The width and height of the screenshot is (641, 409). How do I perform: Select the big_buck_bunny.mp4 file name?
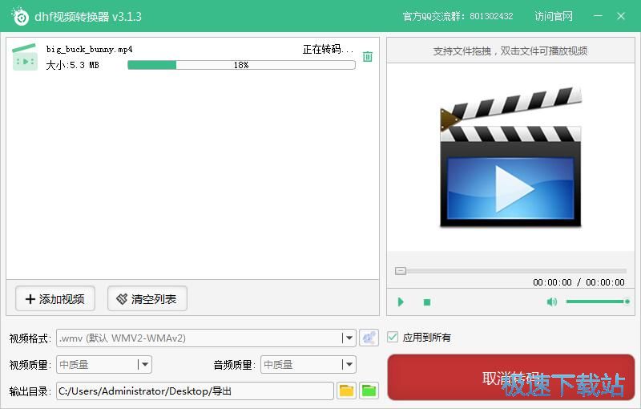(89, 50)
